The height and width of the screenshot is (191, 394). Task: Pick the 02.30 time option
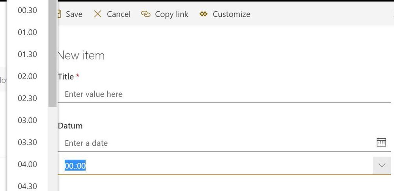(x=27, y=98)
